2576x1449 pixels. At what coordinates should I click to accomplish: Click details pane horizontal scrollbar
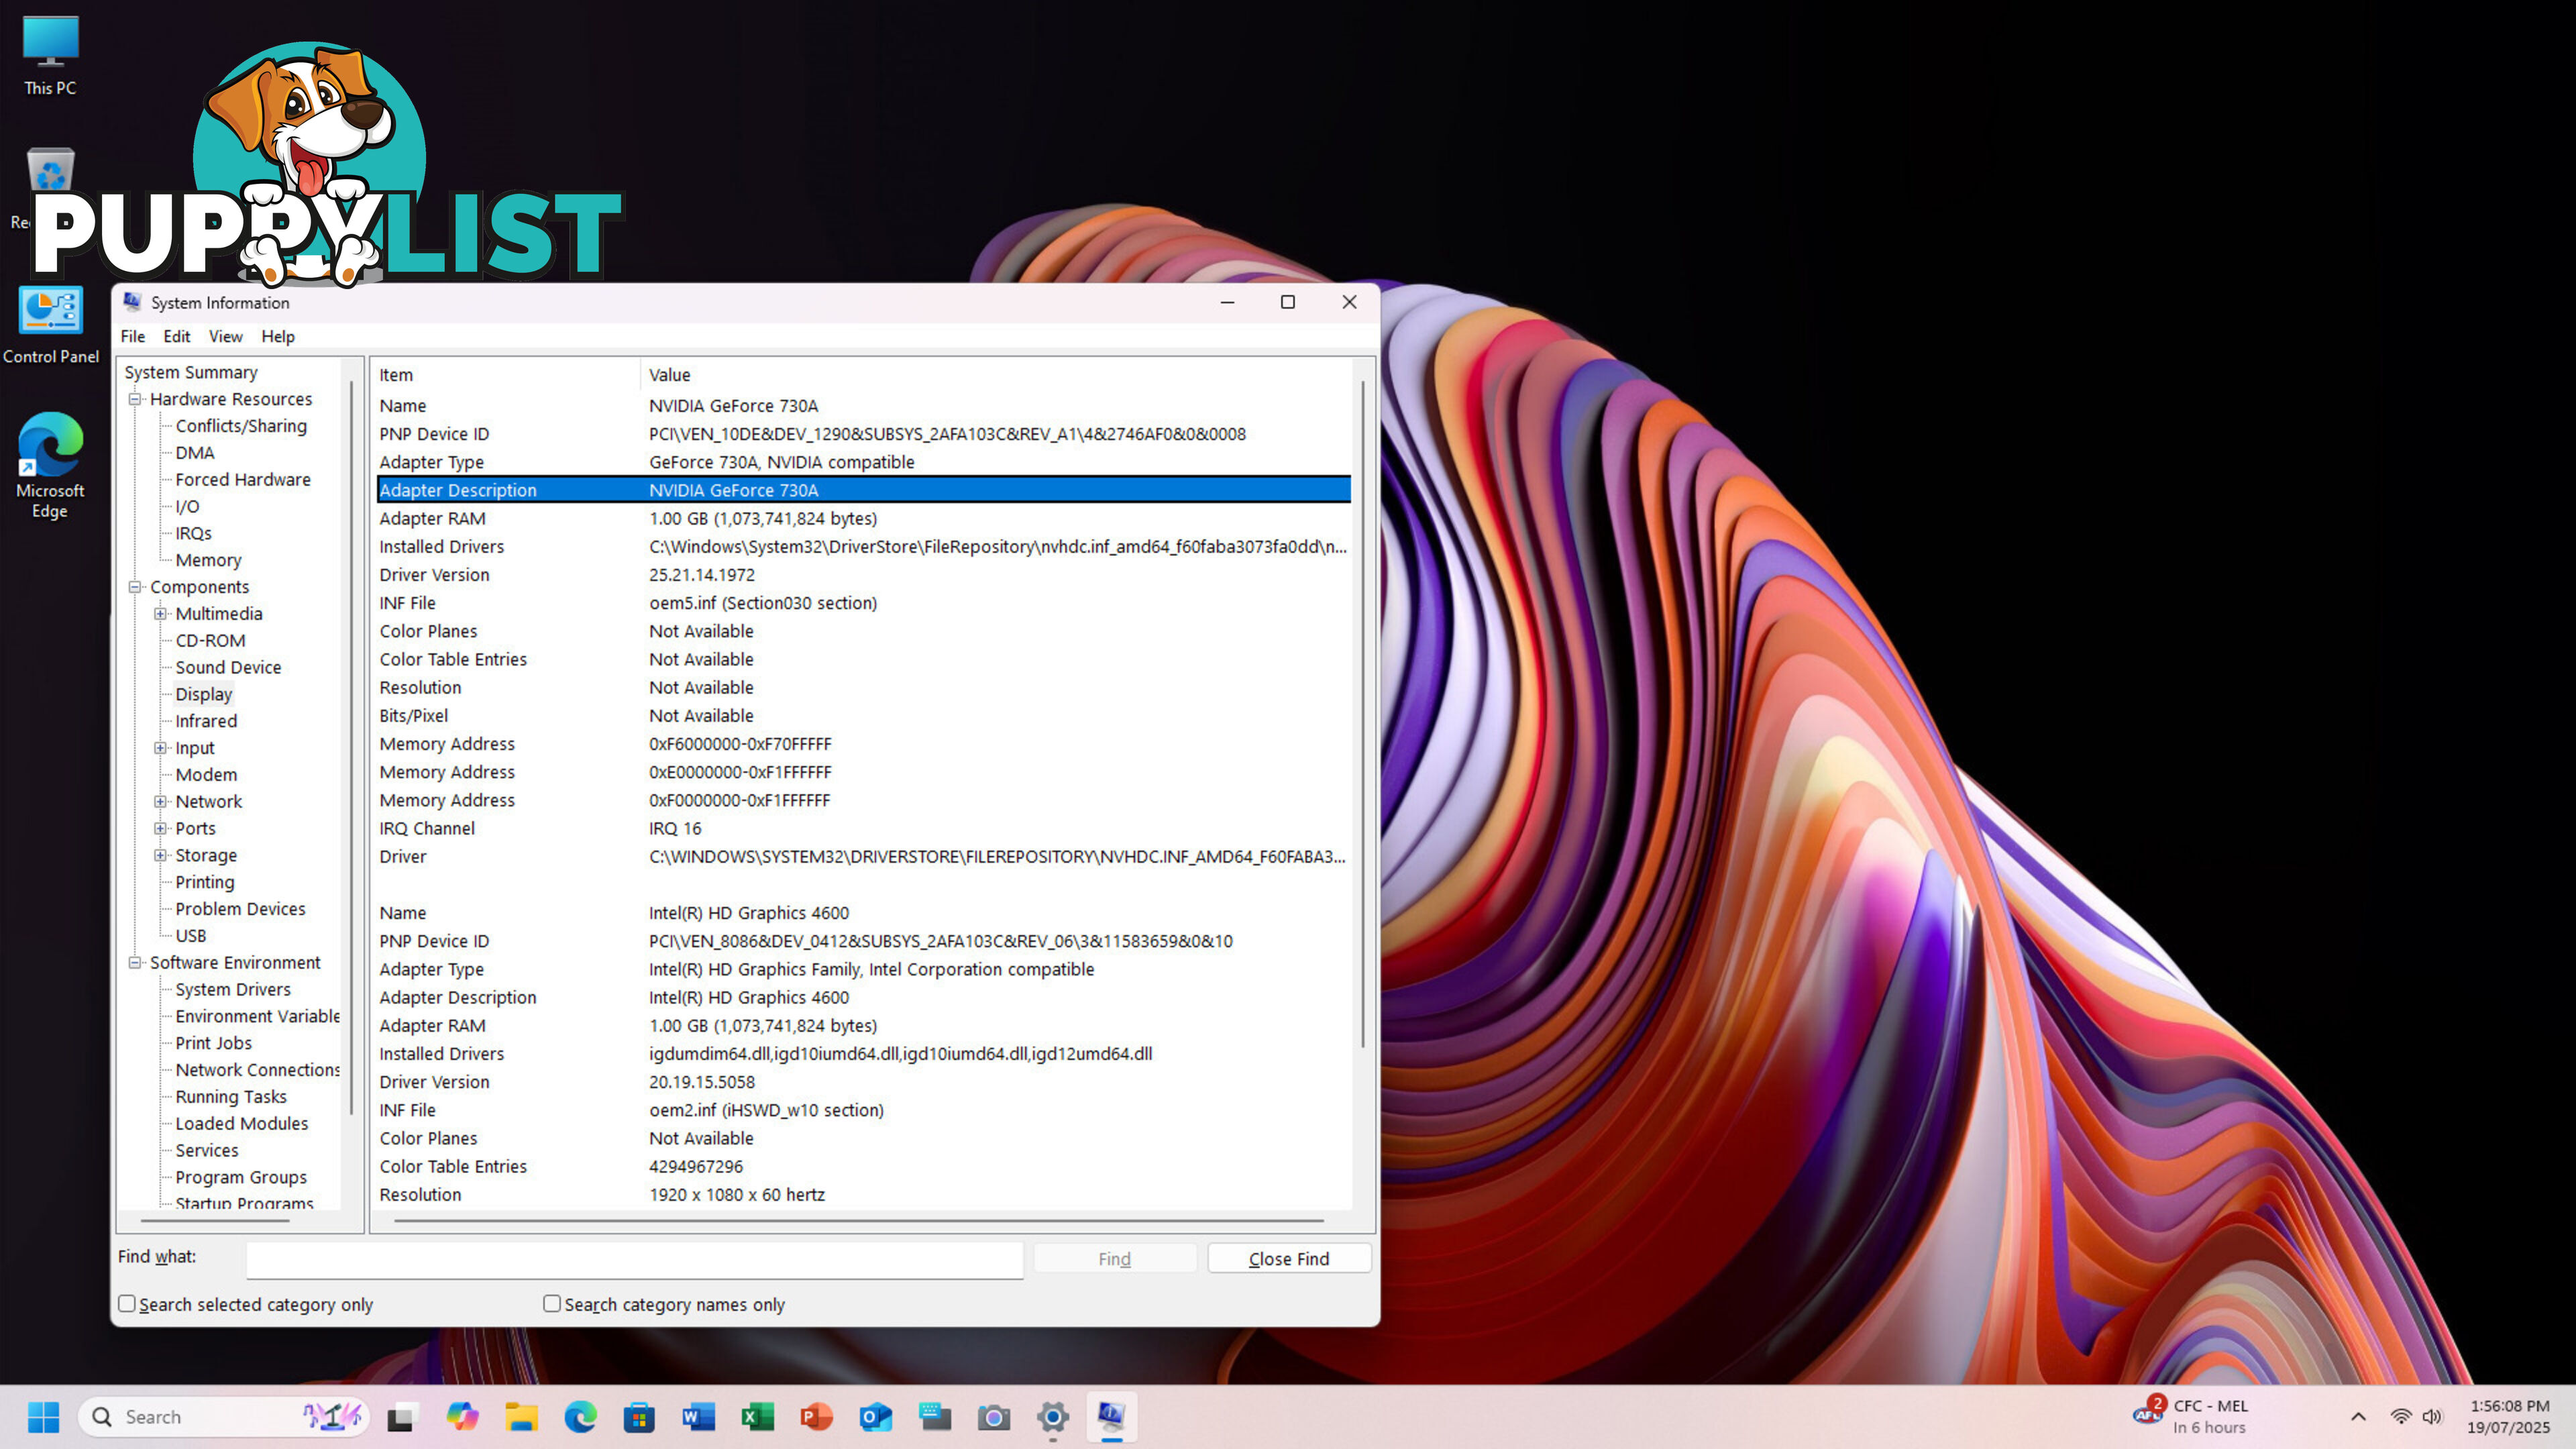coord(859,1221)
